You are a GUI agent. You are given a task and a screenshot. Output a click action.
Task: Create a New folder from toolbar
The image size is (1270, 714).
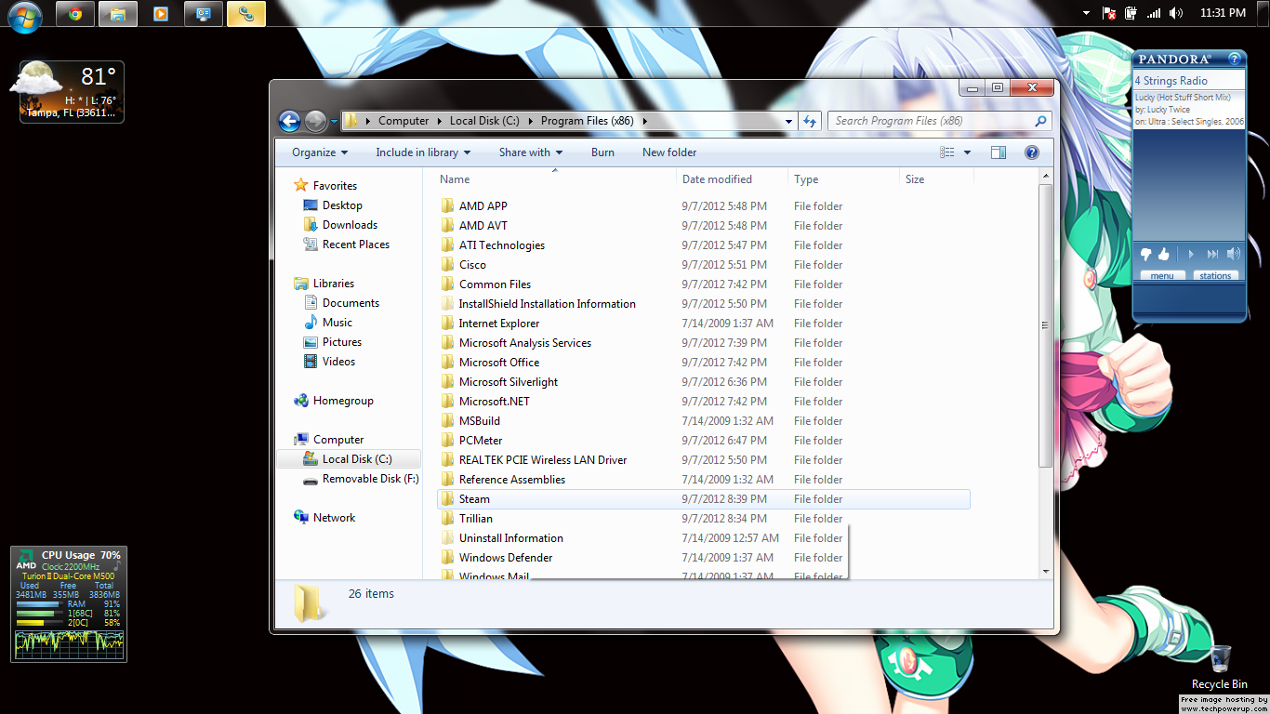click(x=669, y=152)
